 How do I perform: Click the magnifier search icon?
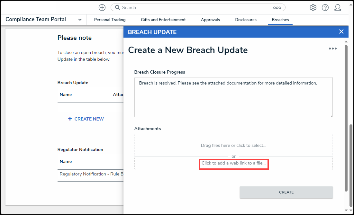click(117, 7)
